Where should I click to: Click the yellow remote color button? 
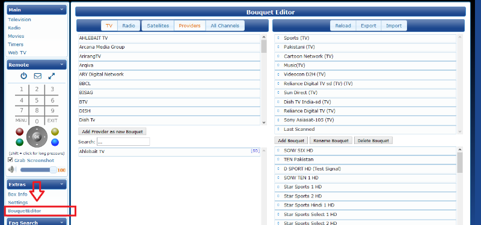pos(55,132)
